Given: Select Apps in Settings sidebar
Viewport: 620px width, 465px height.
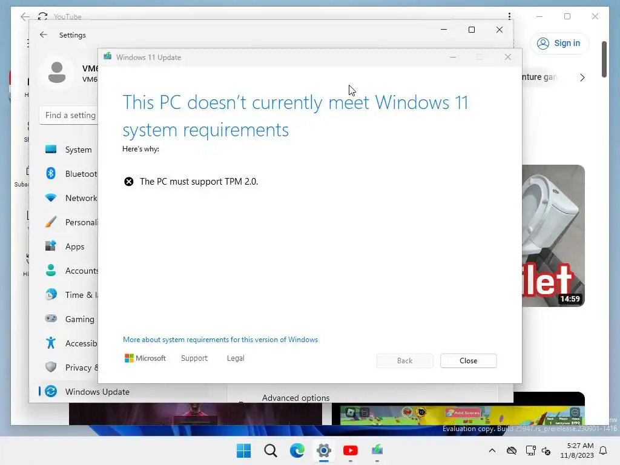Looking at the screenshot, I should coord(68,246).
